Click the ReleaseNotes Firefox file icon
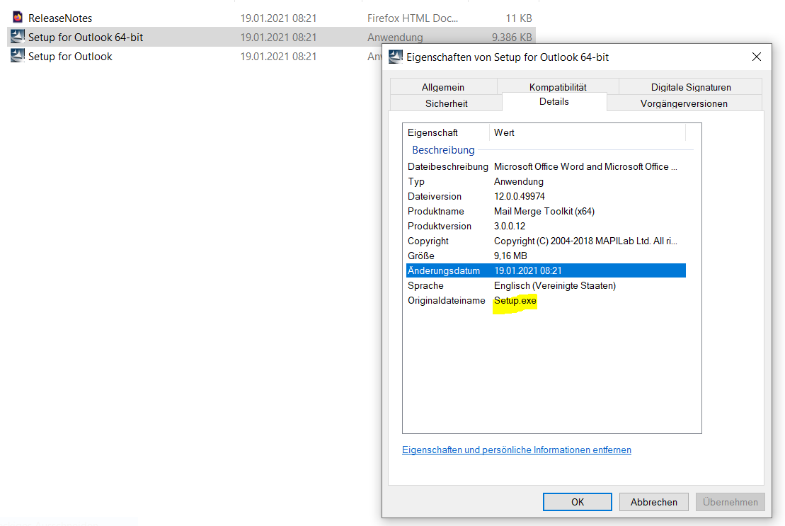 coord(18,18)
